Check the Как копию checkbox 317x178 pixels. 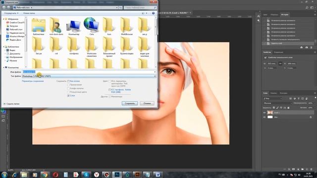(68, 81)
